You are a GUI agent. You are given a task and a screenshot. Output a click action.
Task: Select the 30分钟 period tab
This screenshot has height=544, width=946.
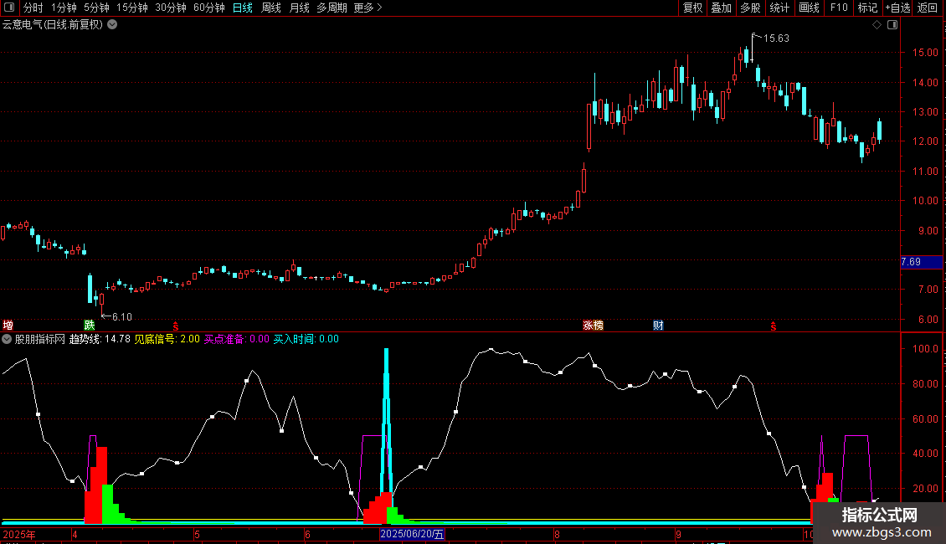pyautogui.click(x=171, y=8)
